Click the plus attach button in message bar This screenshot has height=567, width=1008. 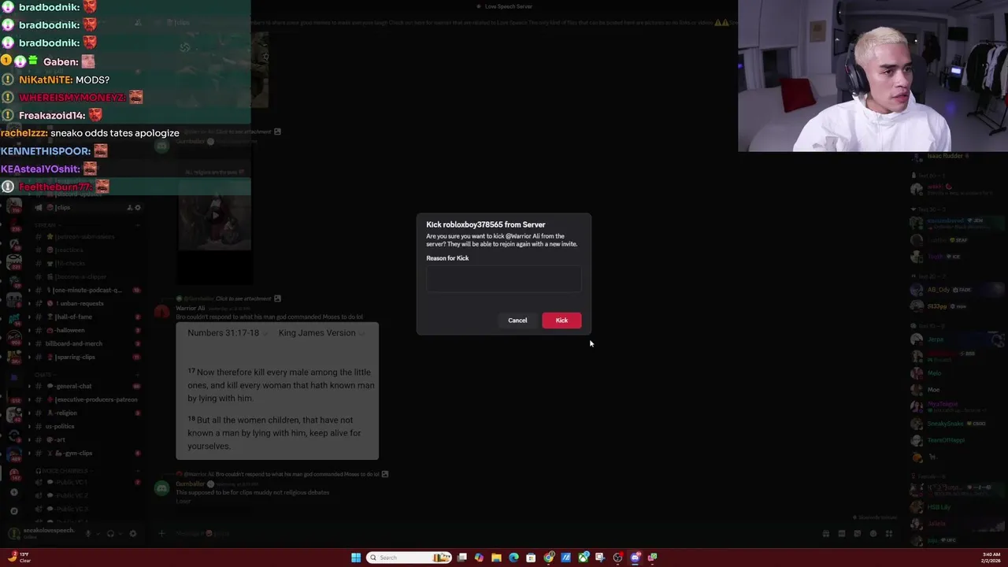[161, 533]
